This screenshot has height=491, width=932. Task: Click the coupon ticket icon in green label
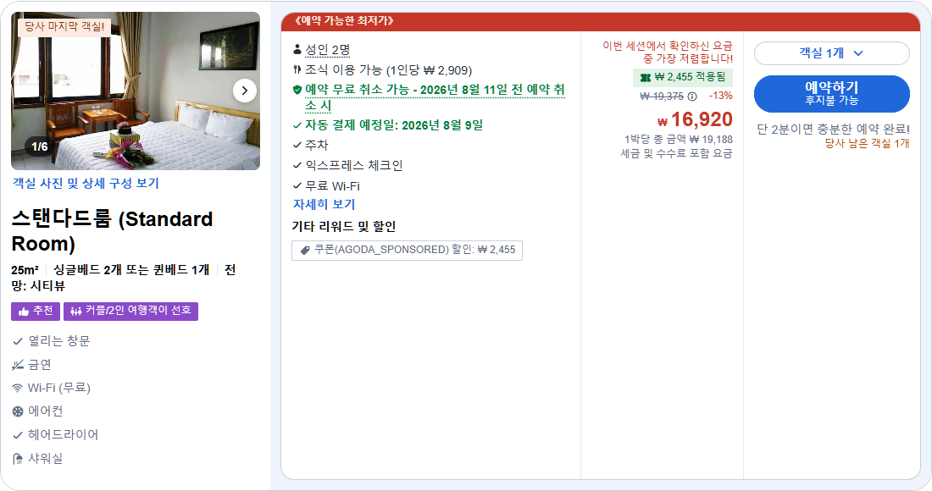click(646, 78)
